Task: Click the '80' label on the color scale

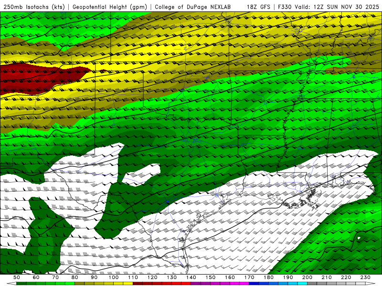Action: point(75,277)
